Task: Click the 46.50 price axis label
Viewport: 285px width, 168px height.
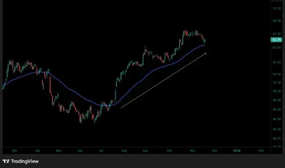Action: [x=277, y=109]
